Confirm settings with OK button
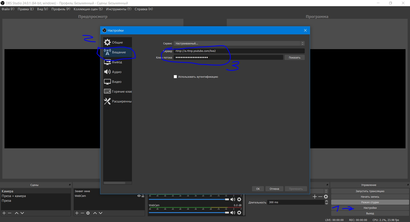This screenshot has width=410, height=222. coord(258,189)
